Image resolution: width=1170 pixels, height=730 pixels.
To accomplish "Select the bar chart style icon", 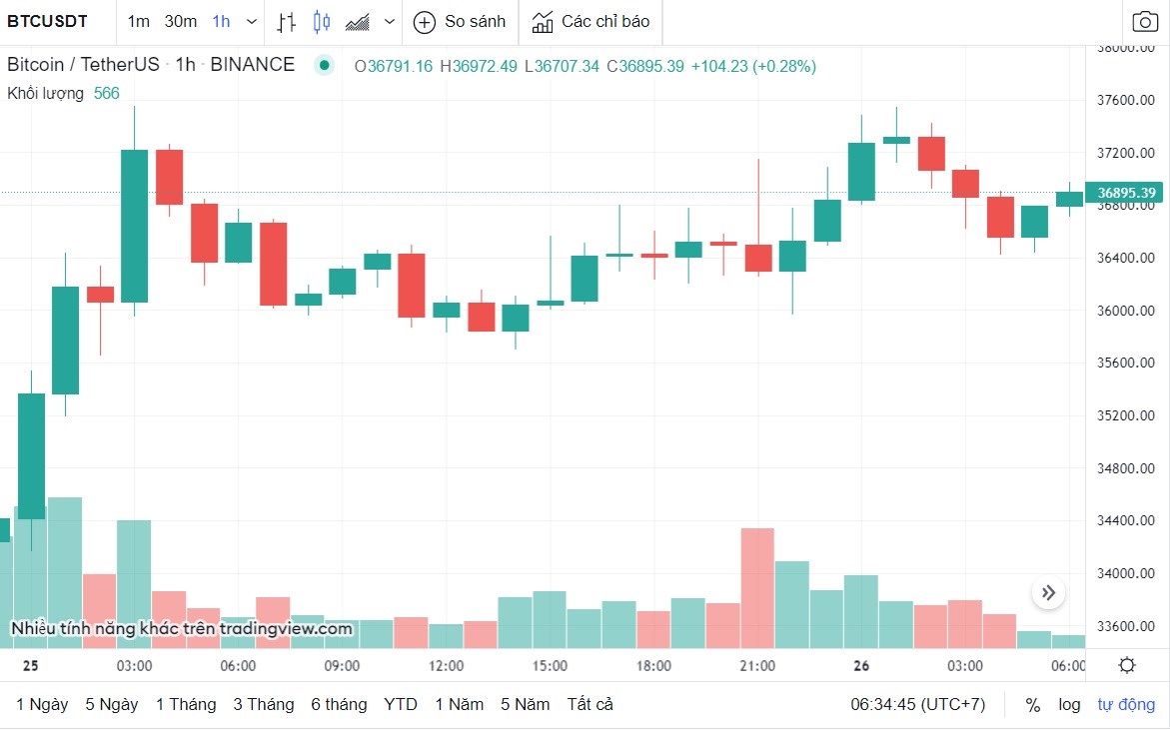I will 287,21.
